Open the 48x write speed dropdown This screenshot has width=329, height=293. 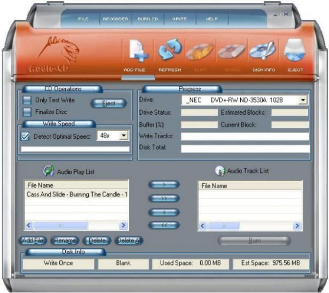coord(124,136)
